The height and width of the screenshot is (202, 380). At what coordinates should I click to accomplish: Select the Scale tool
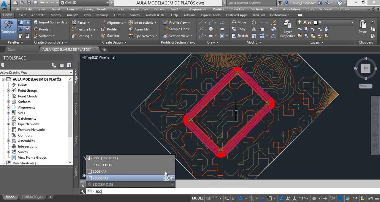254,36
